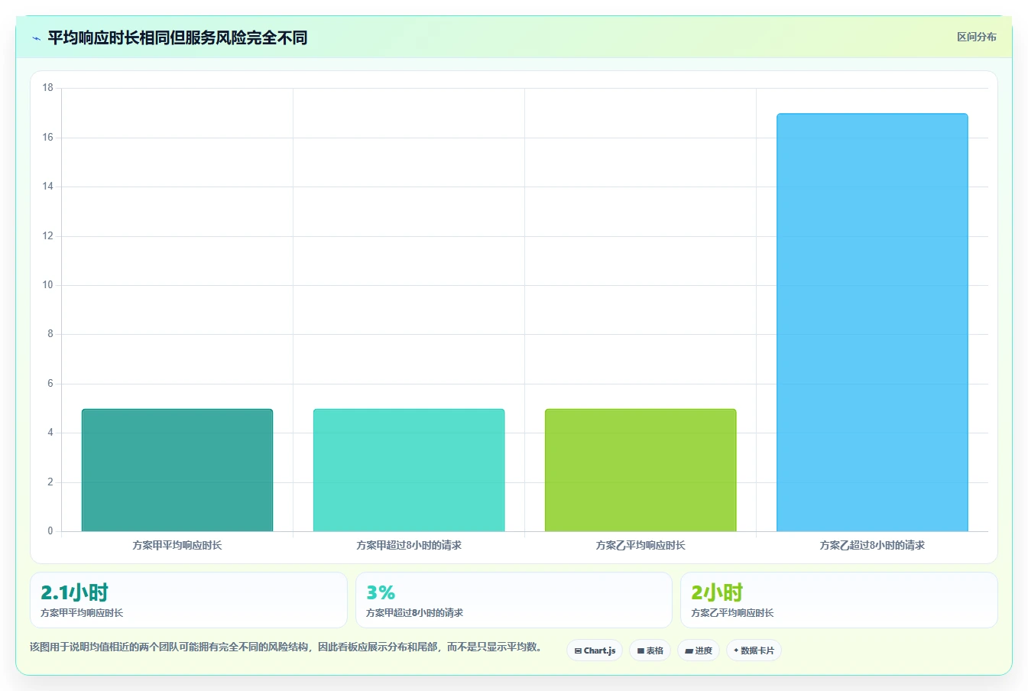Click the y-axis value 0

pos(50,531)
